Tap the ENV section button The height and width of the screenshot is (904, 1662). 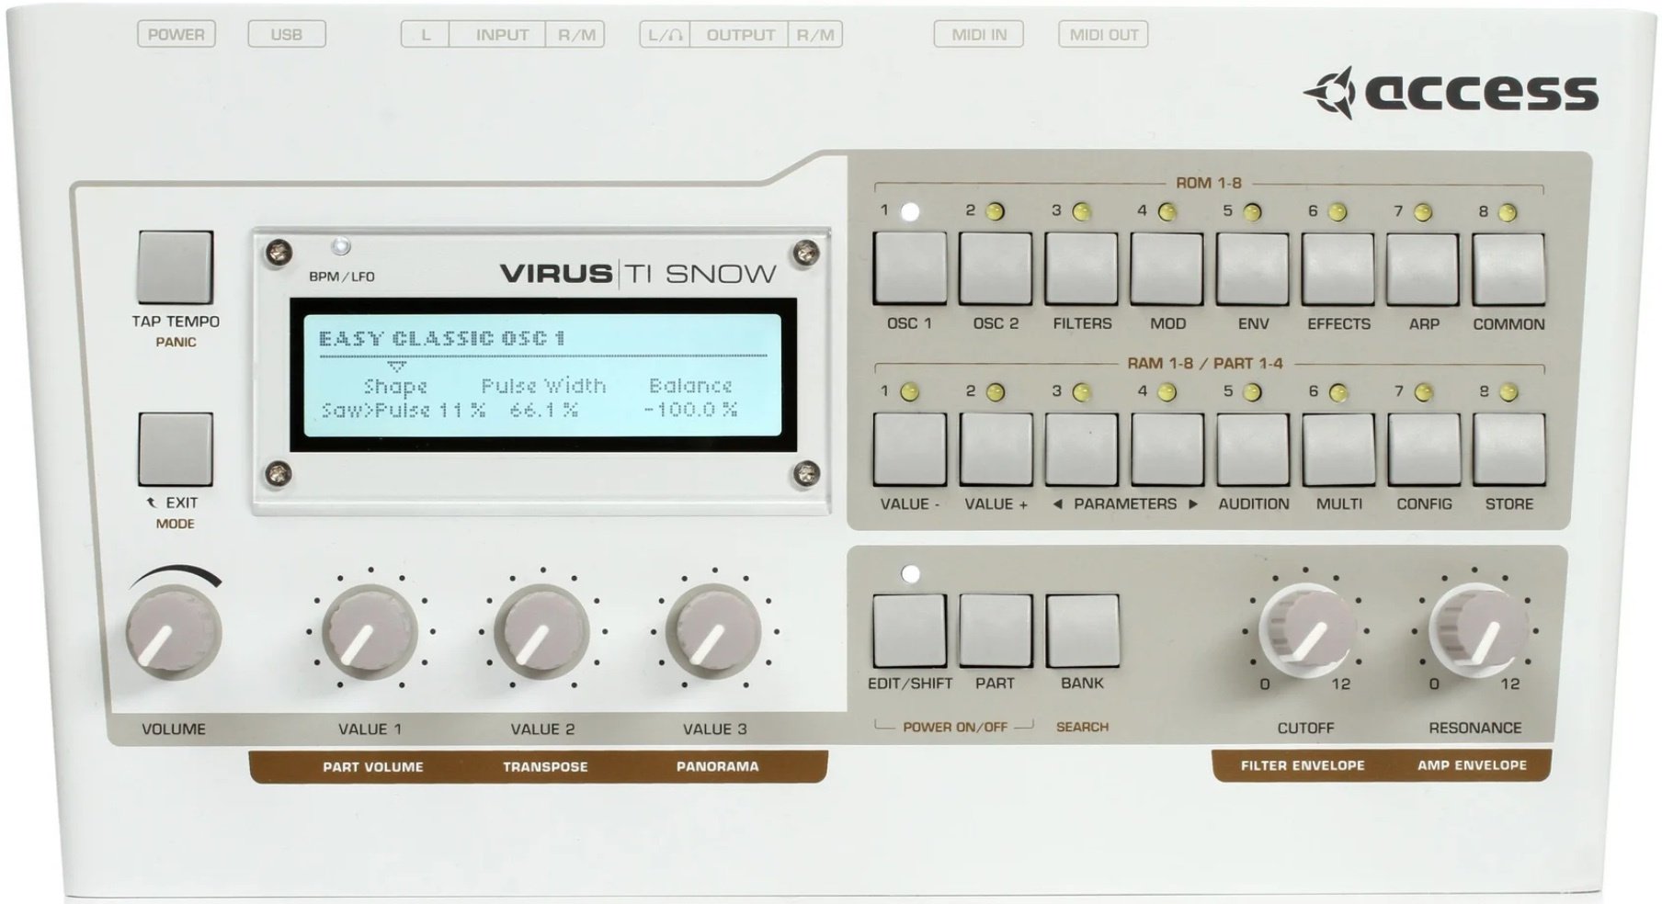1252,268
